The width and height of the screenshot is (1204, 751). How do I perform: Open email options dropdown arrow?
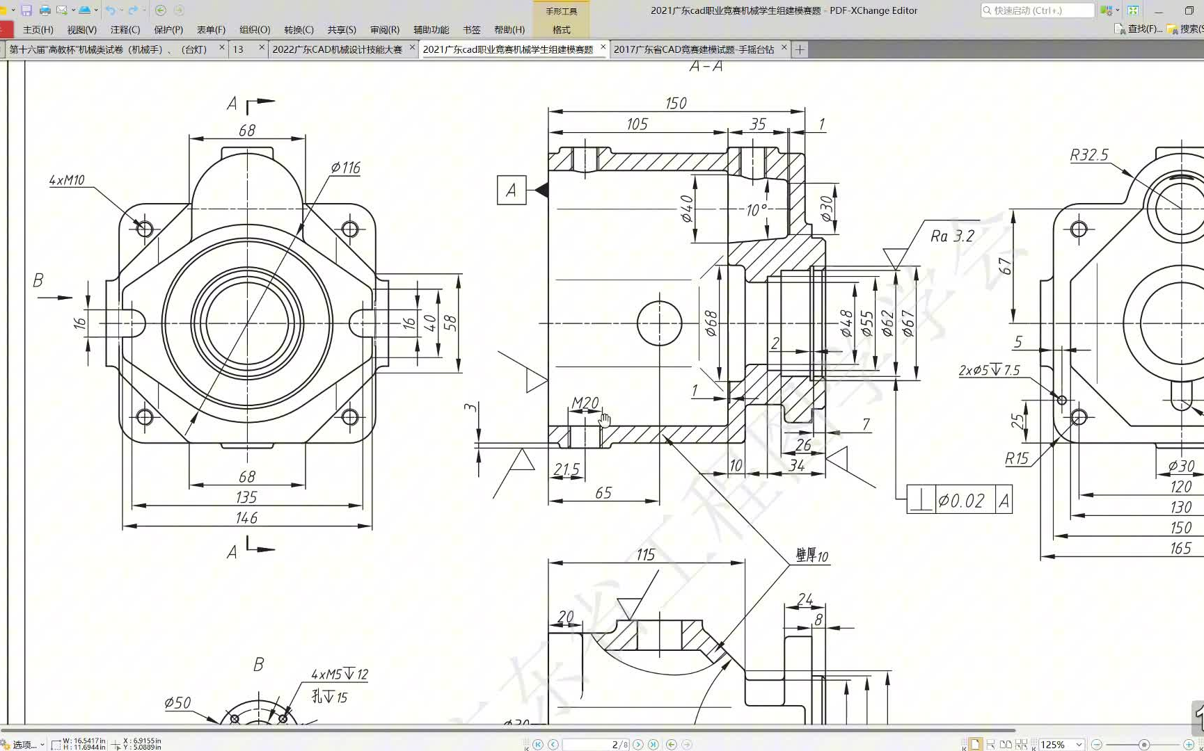click(x=73, y=10)
